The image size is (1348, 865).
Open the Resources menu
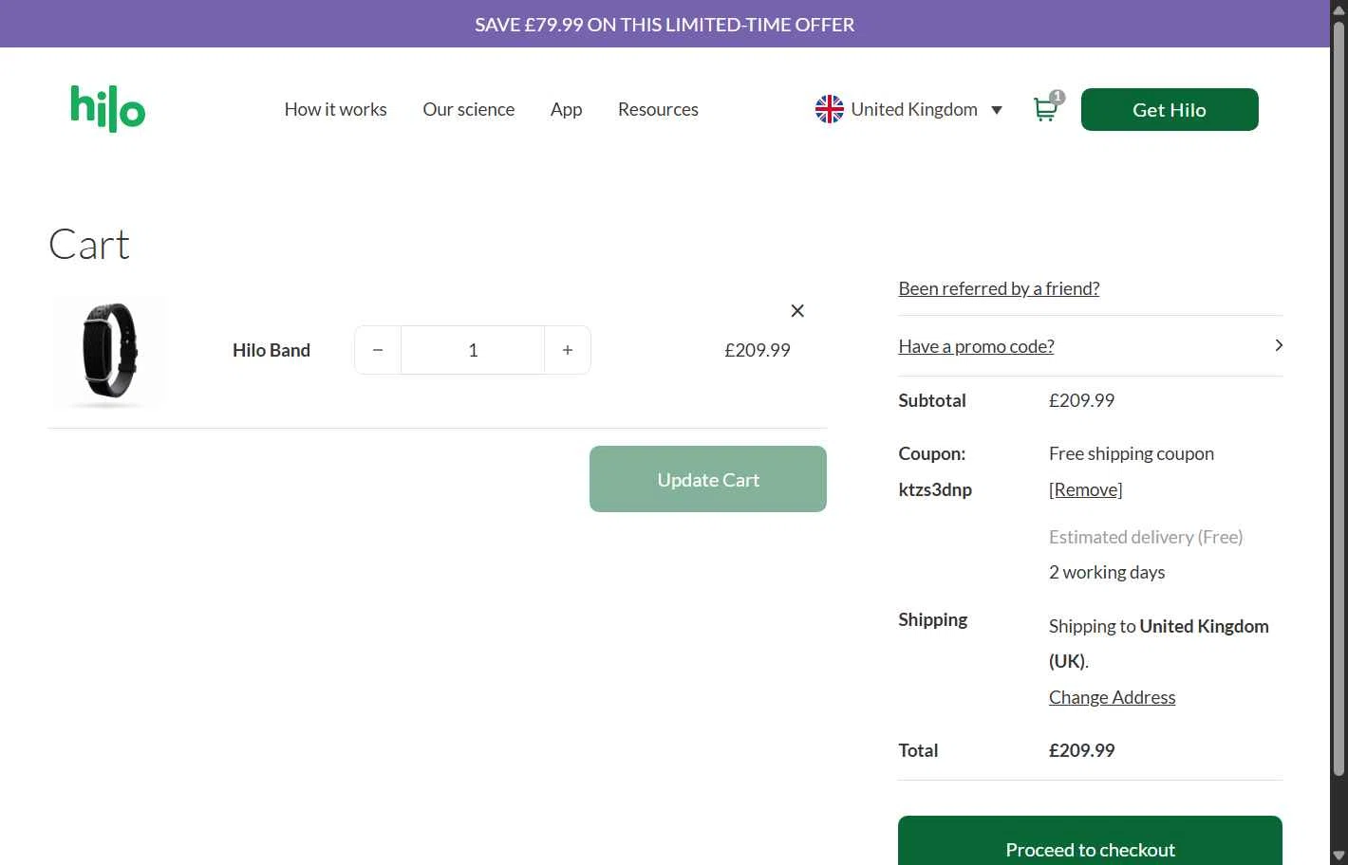click(x=658, y=109)
